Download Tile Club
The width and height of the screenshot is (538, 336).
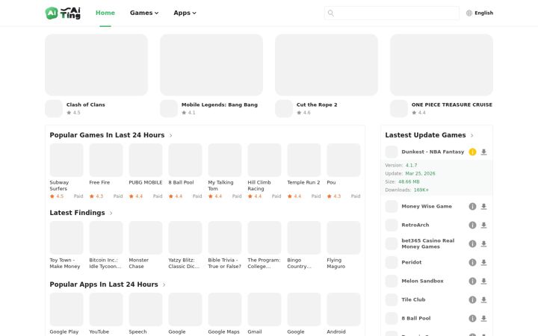click(483, 299)
